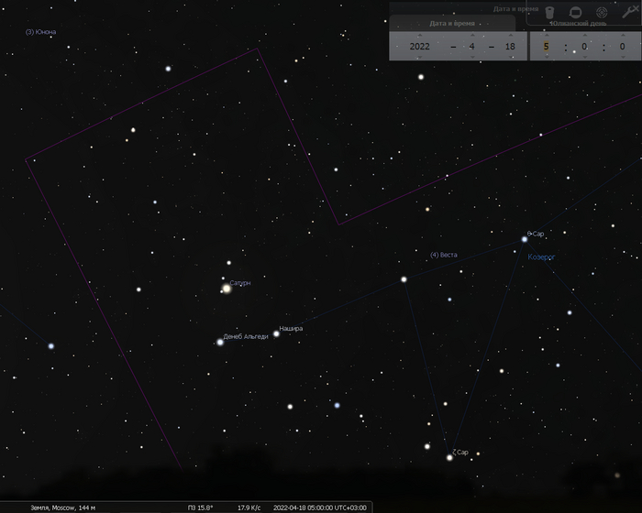Decrease the minutes value
Viewport: 642px width, 513px height.
(585, 58)
